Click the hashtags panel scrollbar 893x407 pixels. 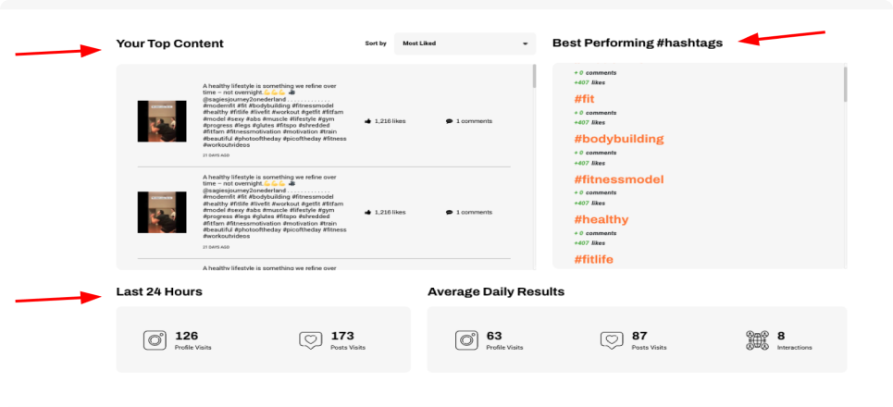(x=845, y=91)
